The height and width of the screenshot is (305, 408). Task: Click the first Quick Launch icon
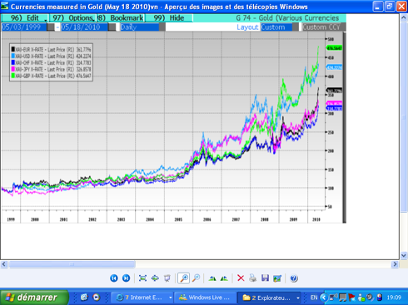84,298
